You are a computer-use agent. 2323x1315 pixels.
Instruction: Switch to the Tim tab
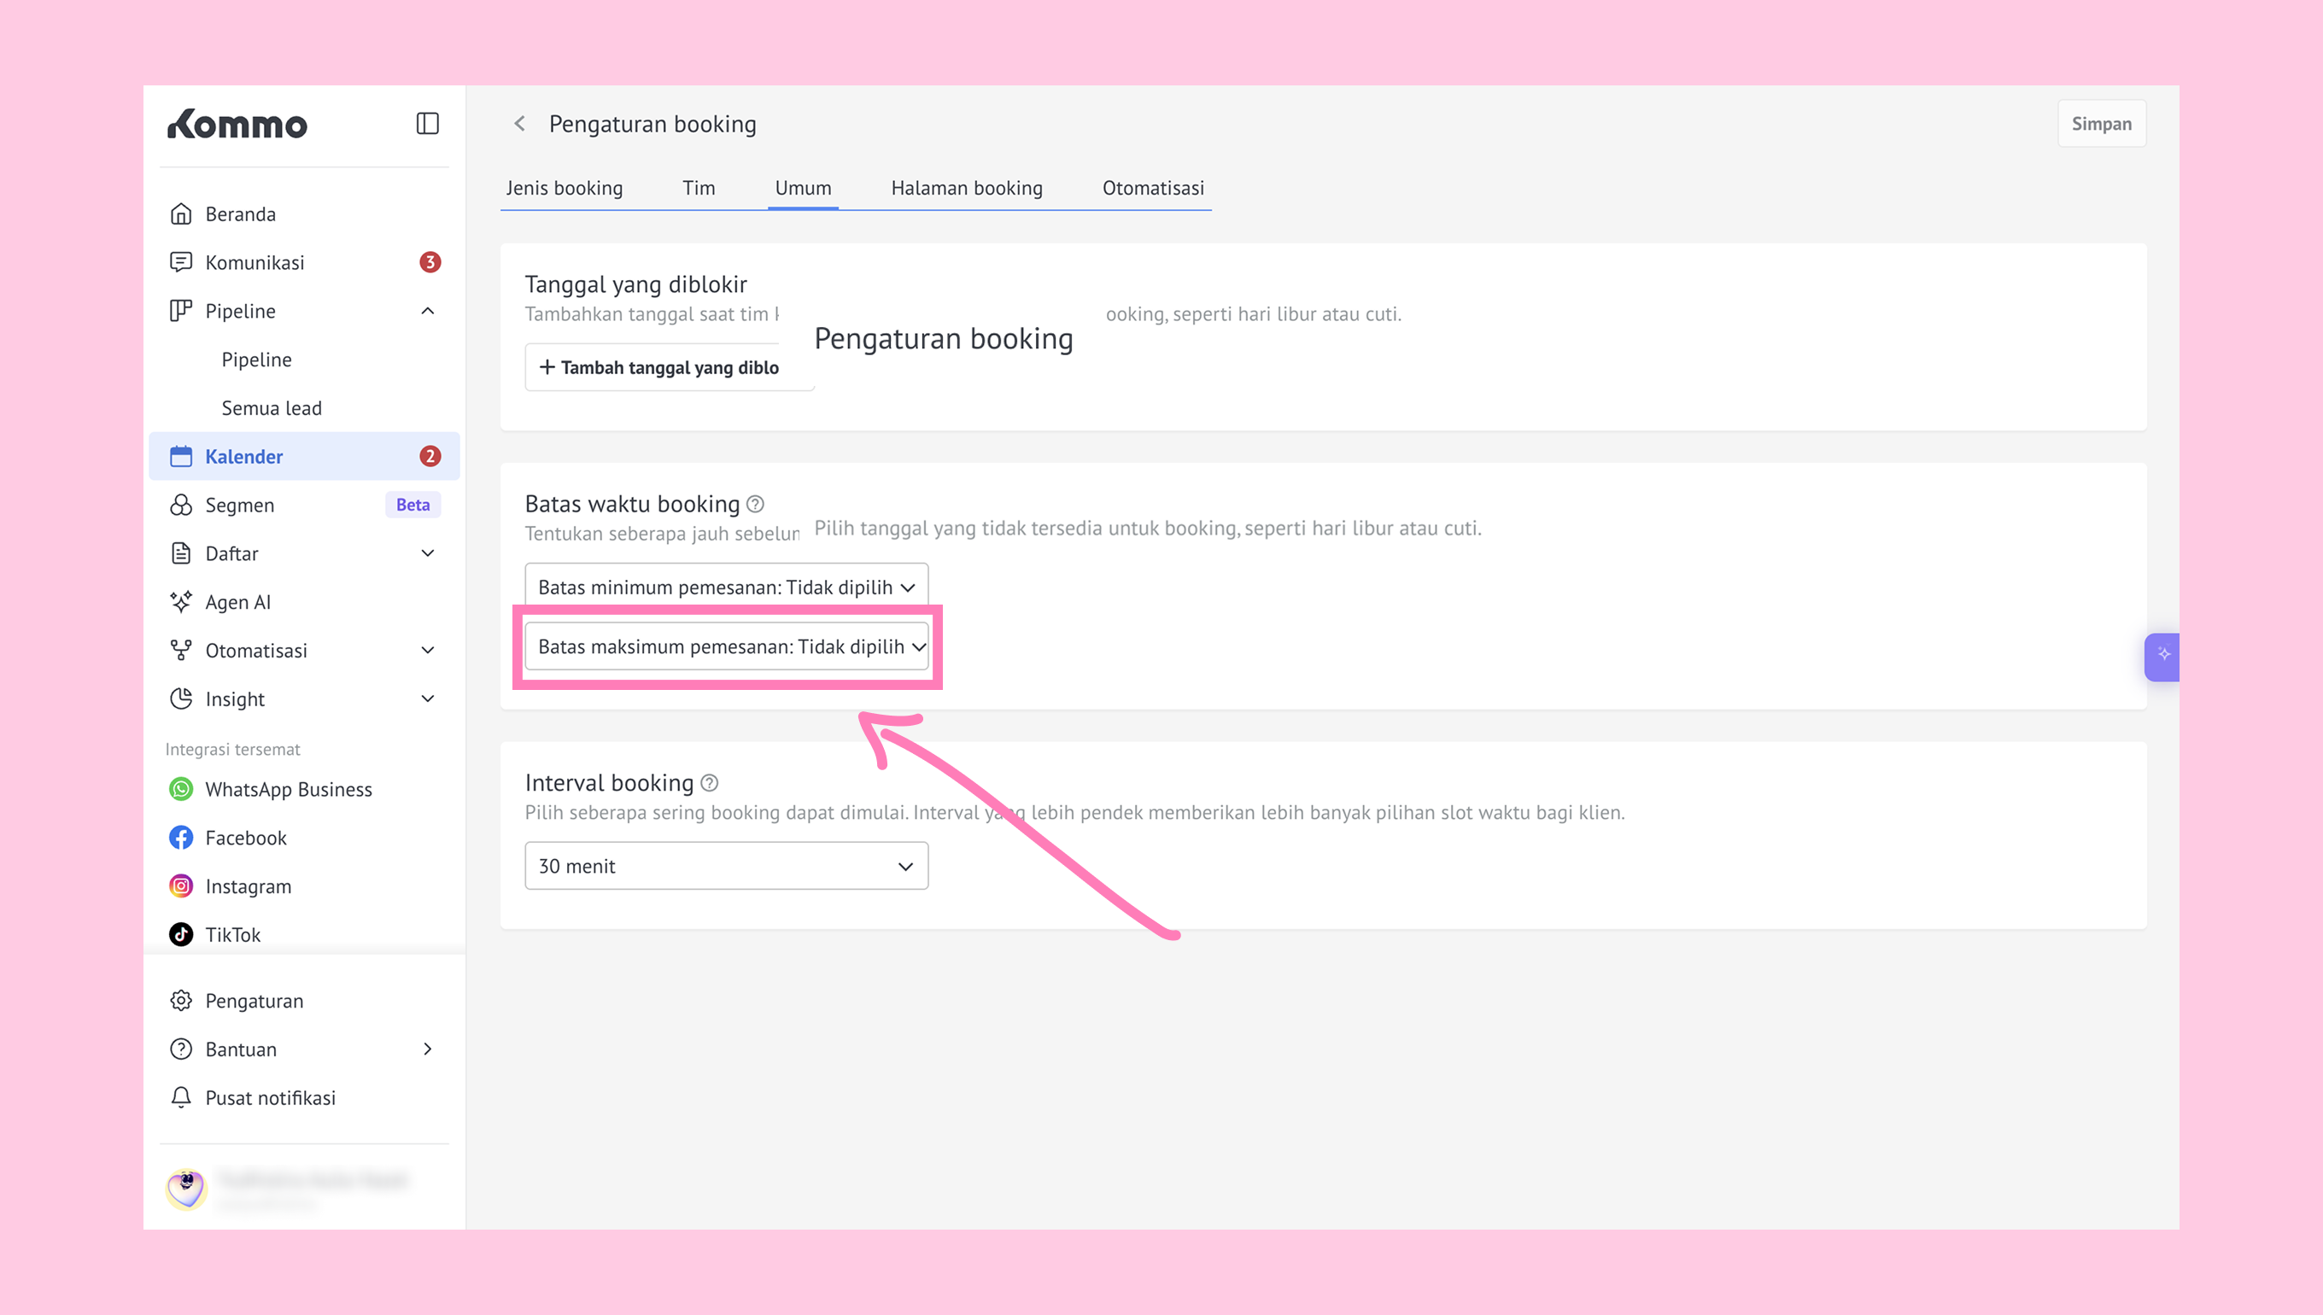coord(699,188)
